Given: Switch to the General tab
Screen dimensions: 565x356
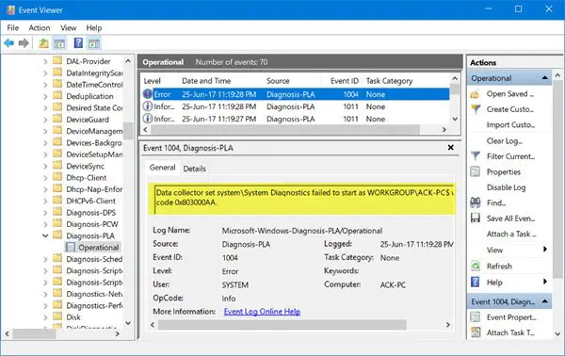Looking at the screenshot, I should [x=163, y=168].
